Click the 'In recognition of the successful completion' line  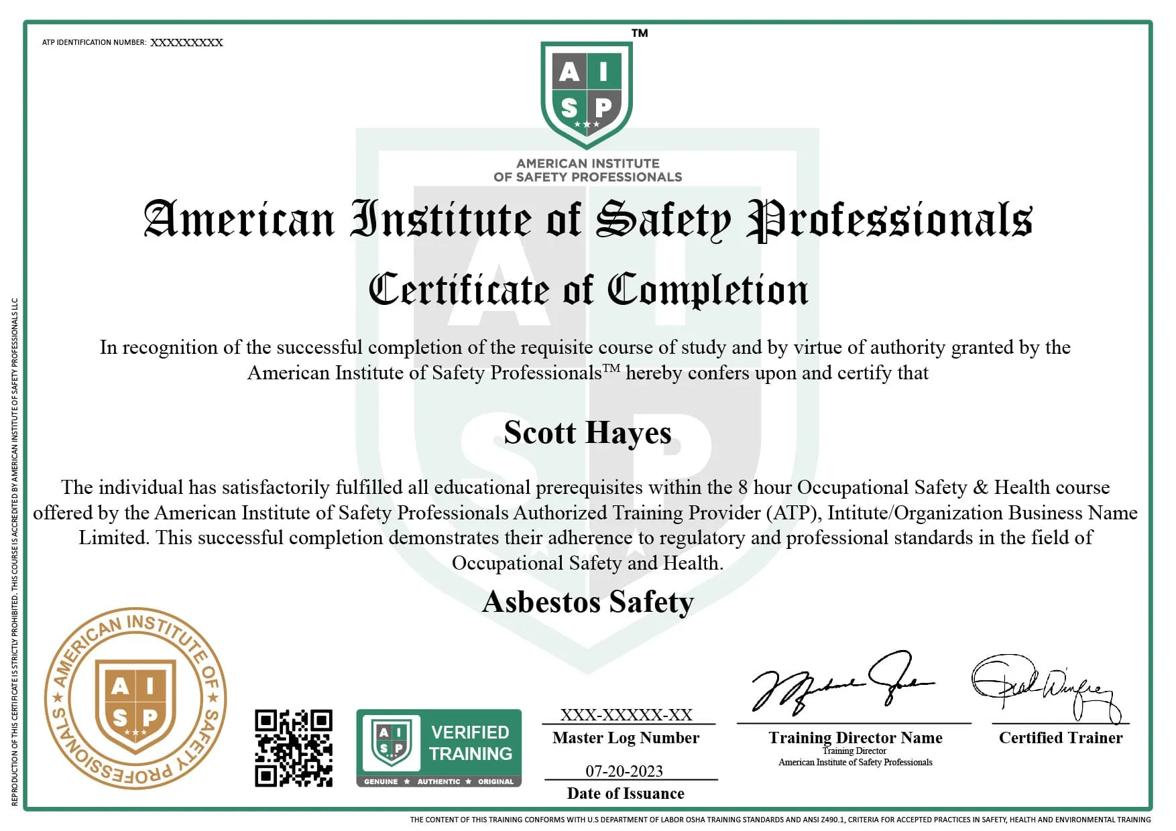point(585,347)
